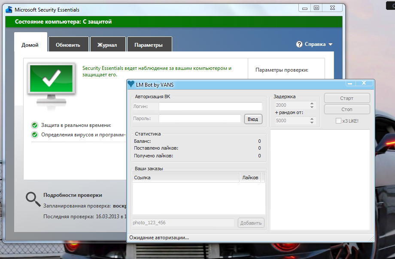Open the Журнал tab
The width and height of the screenshot is (395, 259).
coord(107,45)
